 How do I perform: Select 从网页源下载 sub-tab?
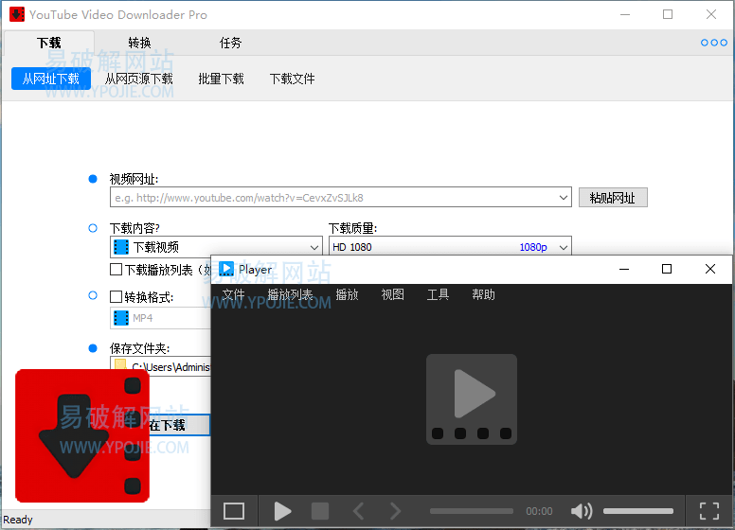coord(138,79)
